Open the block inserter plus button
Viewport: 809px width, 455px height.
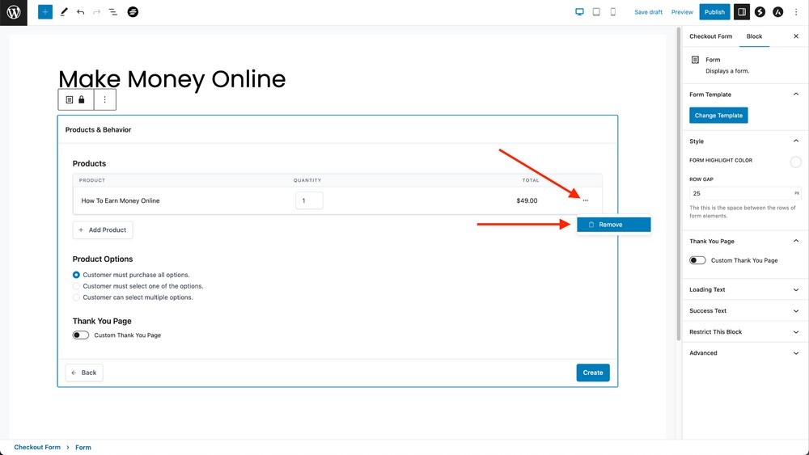coord(45,12)
